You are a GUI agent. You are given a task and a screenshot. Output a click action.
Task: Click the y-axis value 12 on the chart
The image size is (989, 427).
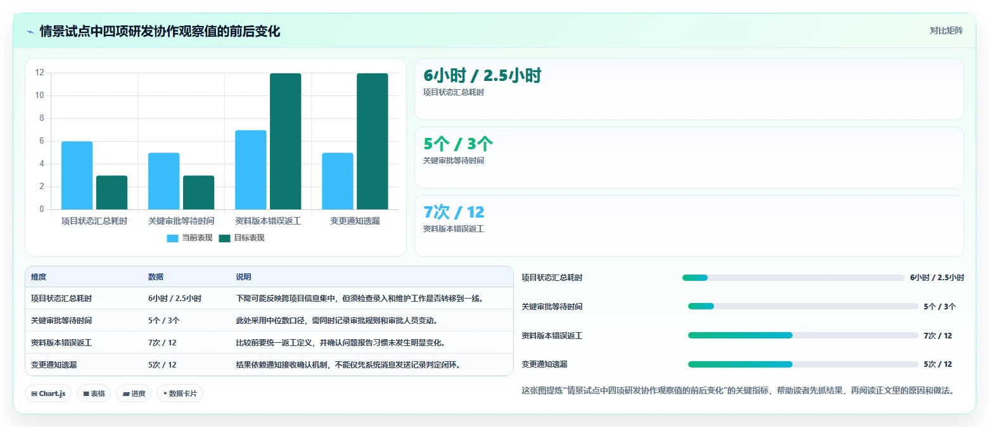(x=39, y=73)
